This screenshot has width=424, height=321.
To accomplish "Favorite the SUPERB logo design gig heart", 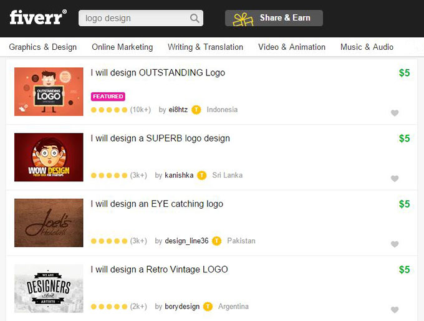I will click(395, 179).
